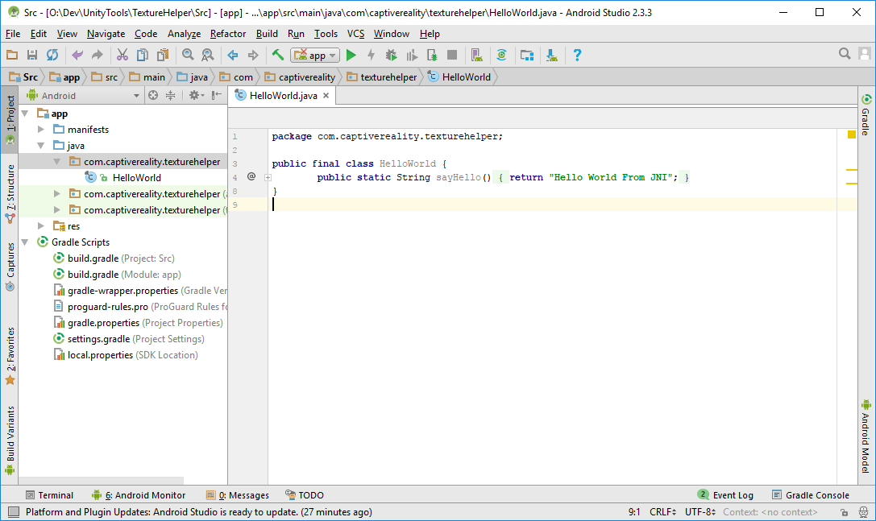Open the VCS menu
The width and height of the screenshot is (876, 521).
(x=356, y=34)
